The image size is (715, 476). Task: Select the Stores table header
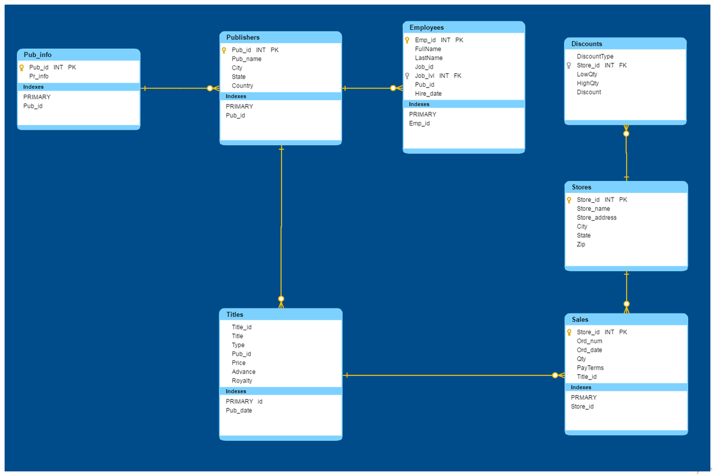click(x=626, y=187)
